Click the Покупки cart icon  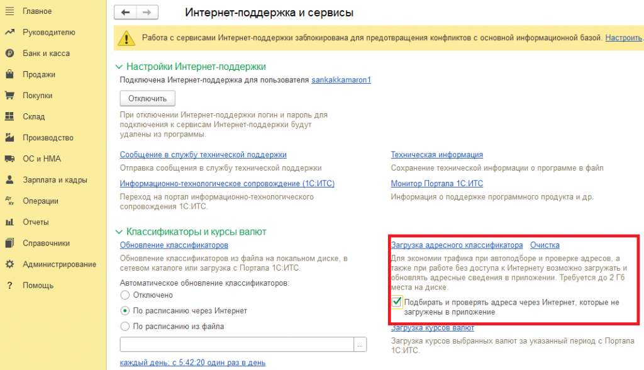pos(9,96)
